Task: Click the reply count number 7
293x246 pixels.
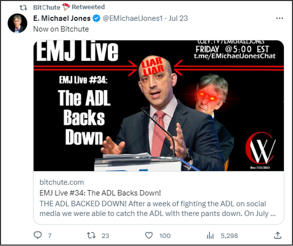Action: (x=50, y=236)
